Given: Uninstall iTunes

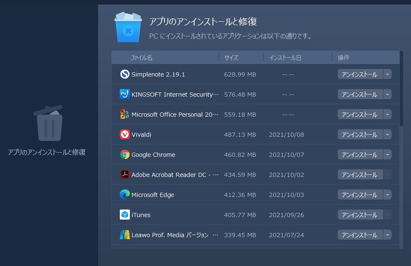Looking at the screenshot, I should (360, 215).
